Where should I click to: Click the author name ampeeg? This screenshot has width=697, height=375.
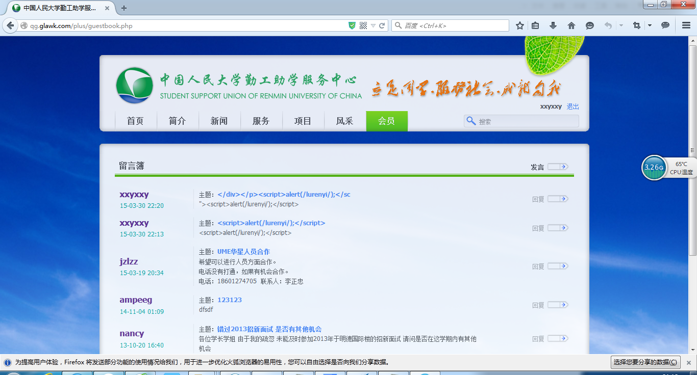click(x=136, y=300)
